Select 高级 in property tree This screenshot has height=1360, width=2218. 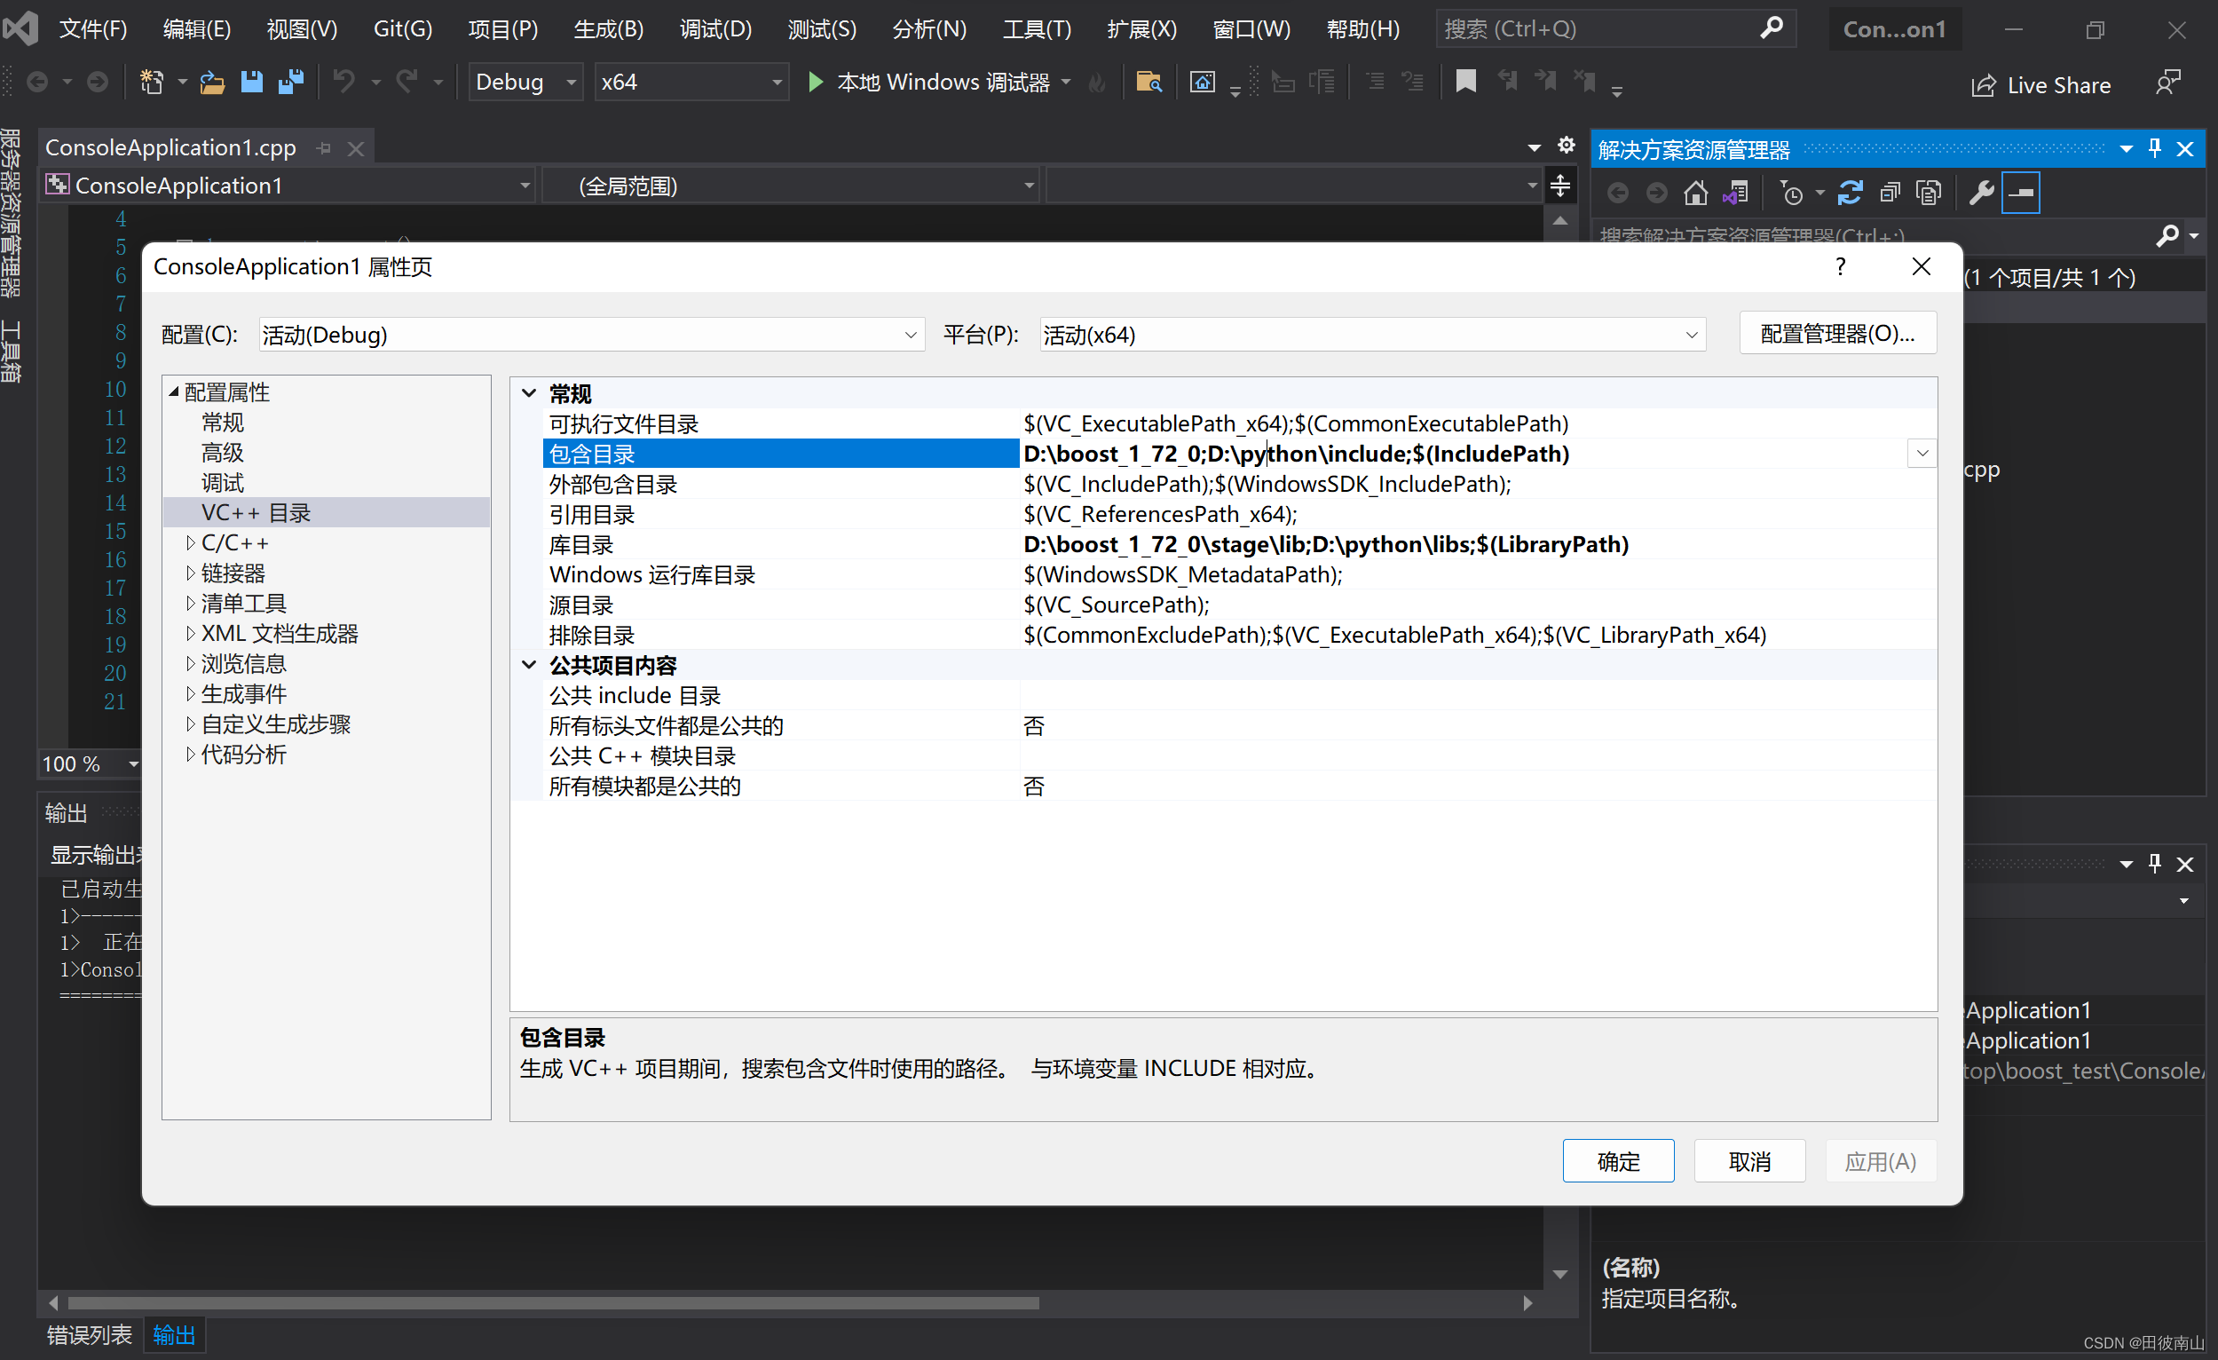(x=223, y=452)
